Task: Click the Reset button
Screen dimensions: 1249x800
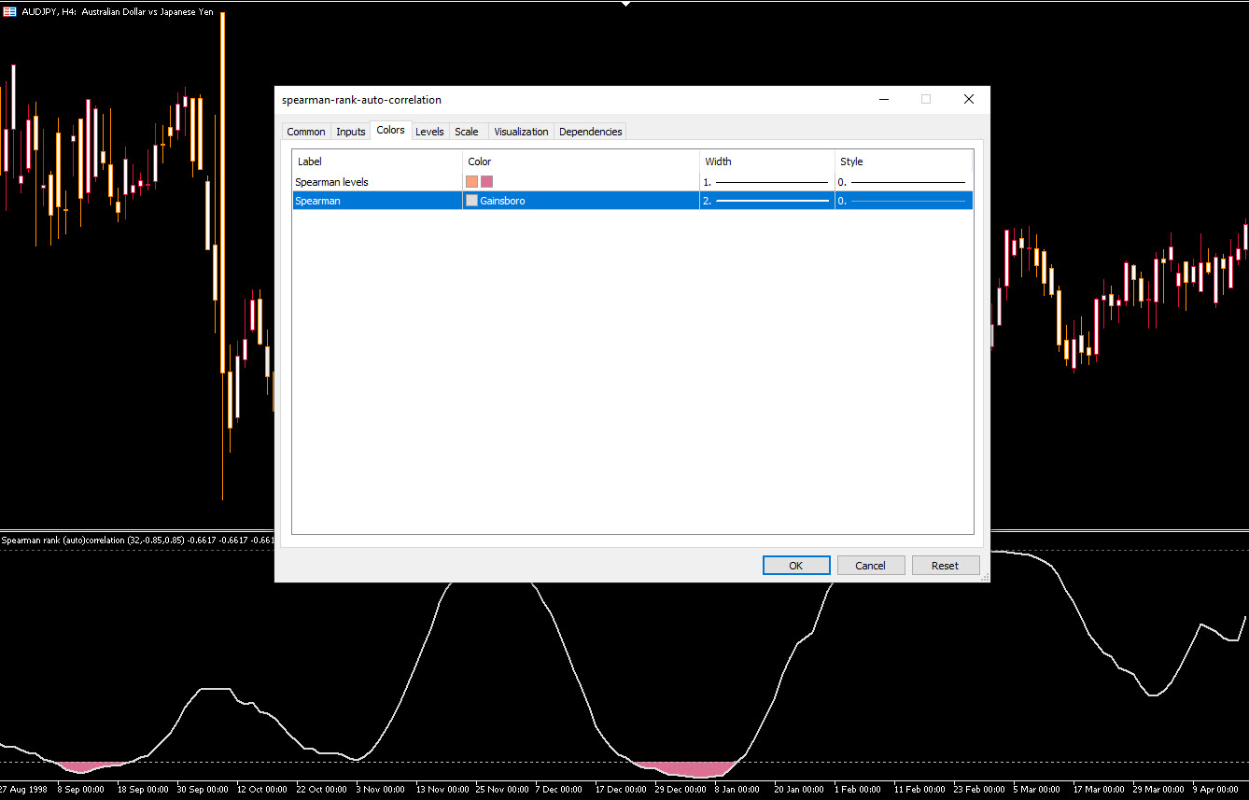Action: 945,566
